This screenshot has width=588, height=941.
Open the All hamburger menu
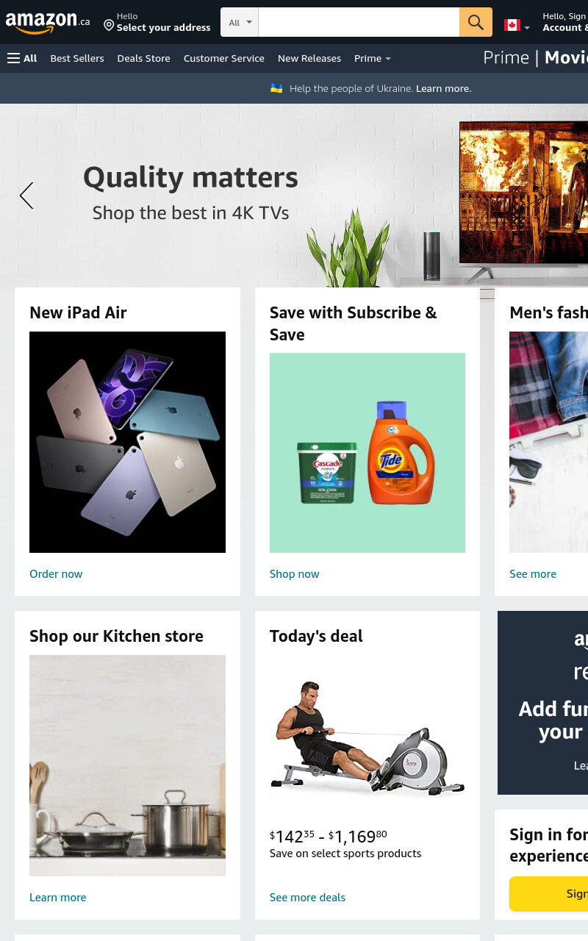[x=22, y=58]
